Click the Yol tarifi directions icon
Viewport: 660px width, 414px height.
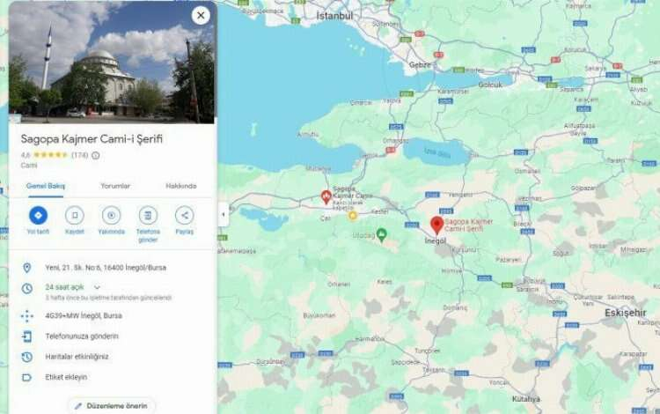click(x=38, y=215)
